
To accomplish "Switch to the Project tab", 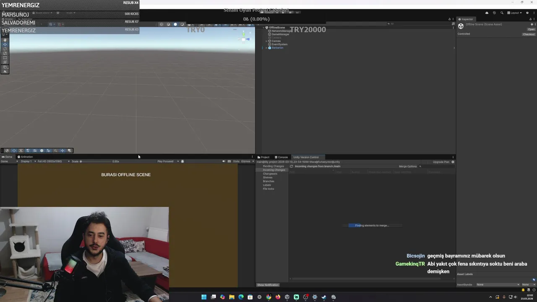I will (x=263, y=157).
